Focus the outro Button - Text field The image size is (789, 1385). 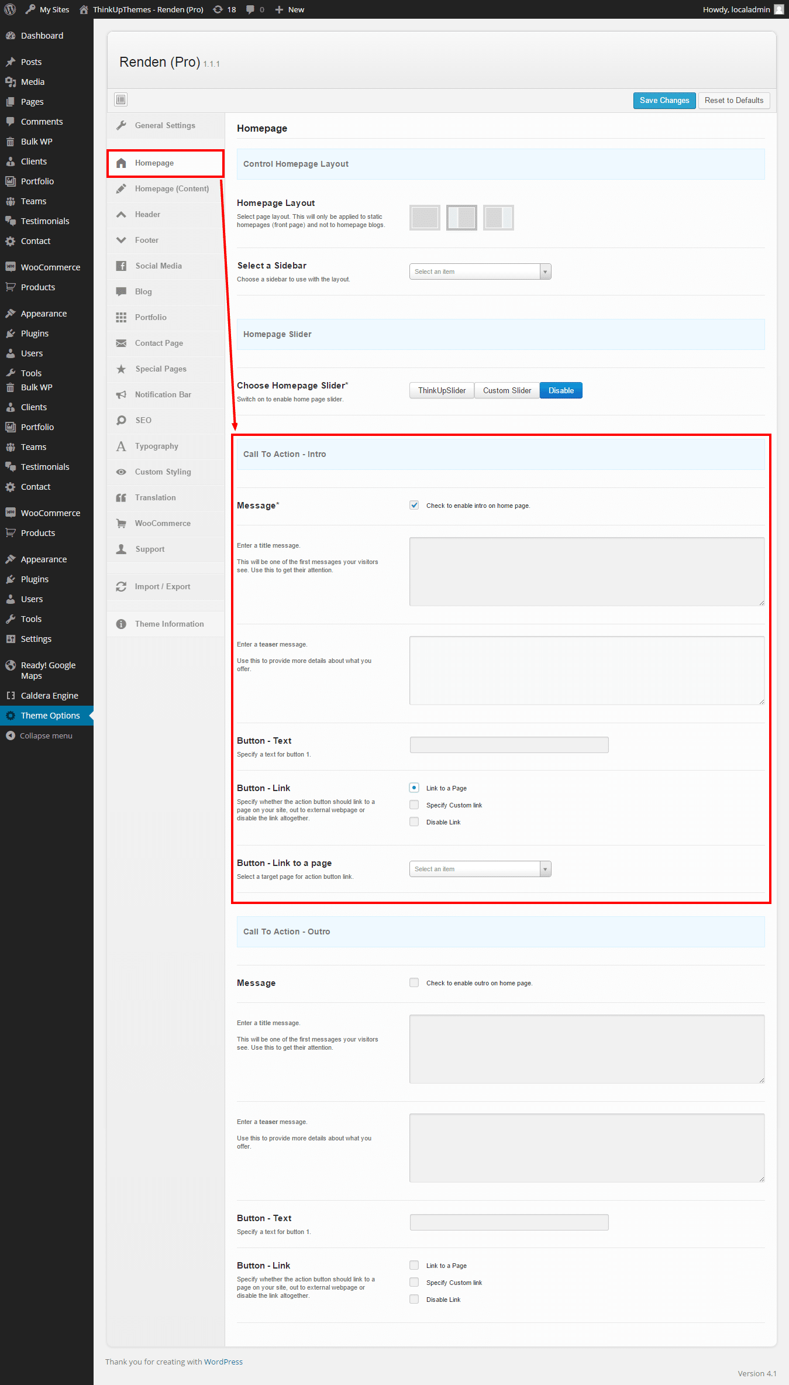[509, 1222]
